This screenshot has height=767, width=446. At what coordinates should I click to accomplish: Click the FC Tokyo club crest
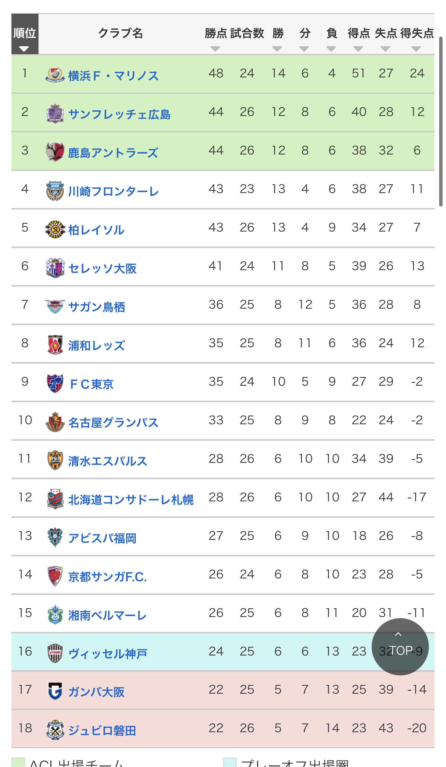55,383
